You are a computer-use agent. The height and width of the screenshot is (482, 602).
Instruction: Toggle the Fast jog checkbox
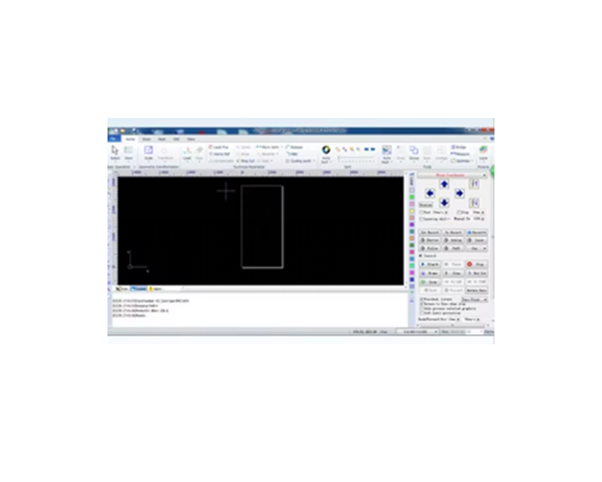pos(422,212)
